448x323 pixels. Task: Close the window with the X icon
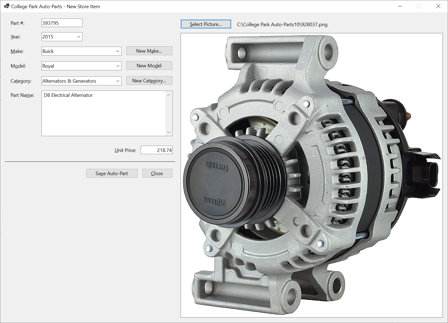click(438, 6)
